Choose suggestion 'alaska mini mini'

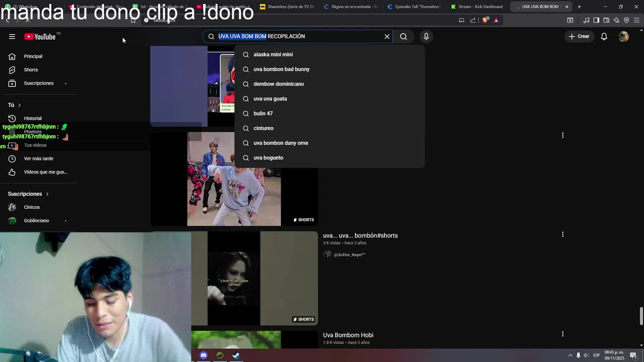click(x=330, y=54)
